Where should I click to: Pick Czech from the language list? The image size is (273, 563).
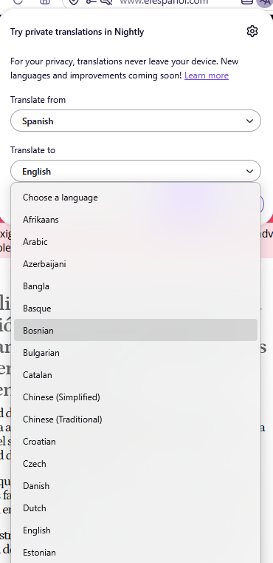[x=136, y=464]
